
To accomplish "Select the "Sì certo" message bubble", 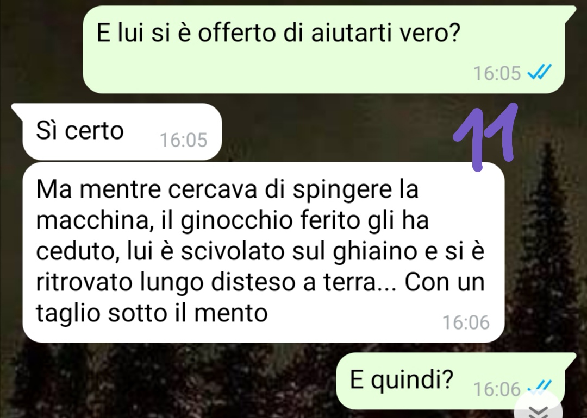I will (122, 131).
